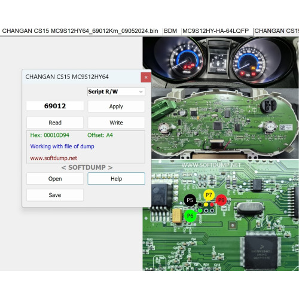Viewport: 299px width, 299px height.
Task: Click the Apply button
Action: [116, 106]
